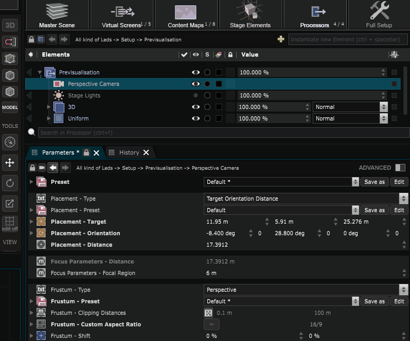410x341 pixels.
Task: Click the clipping distances reset icon
Action: point(208,313)
